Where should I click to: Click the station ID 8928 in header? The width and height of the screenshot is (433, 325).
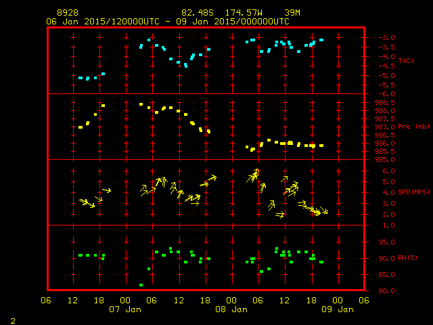pyautogui.click(x=68, y=13)
